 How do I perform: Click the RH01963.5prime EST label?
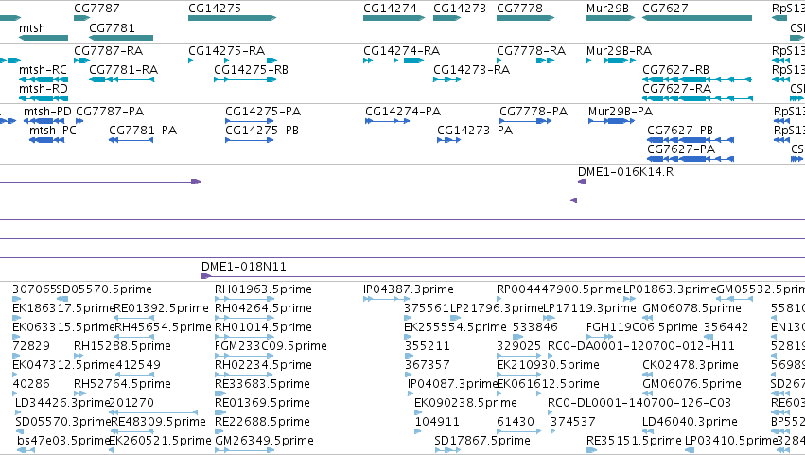point(263,289)
